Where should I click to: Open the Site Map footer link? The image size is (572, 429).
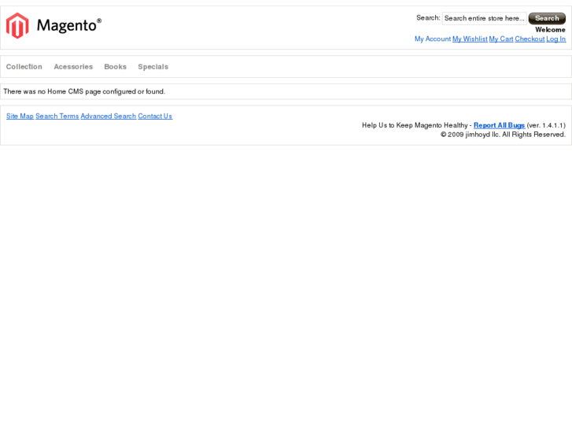click(x=20, y=116)
